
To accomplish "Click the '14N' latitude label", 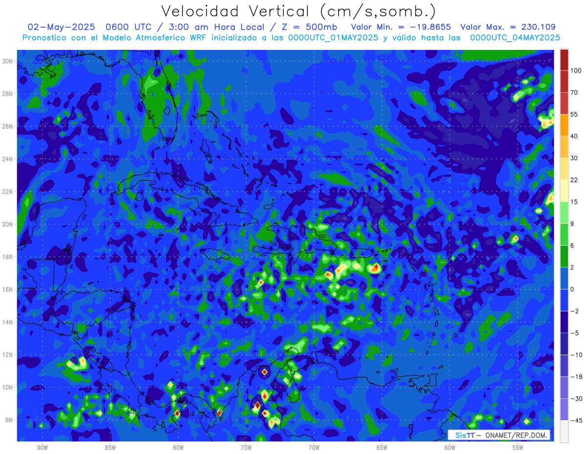I will (x=8, y=322).
